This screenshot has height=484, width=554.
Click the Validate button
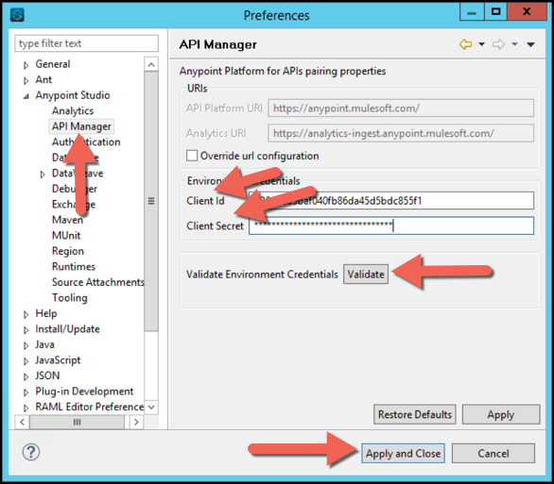tap(366, 274)
